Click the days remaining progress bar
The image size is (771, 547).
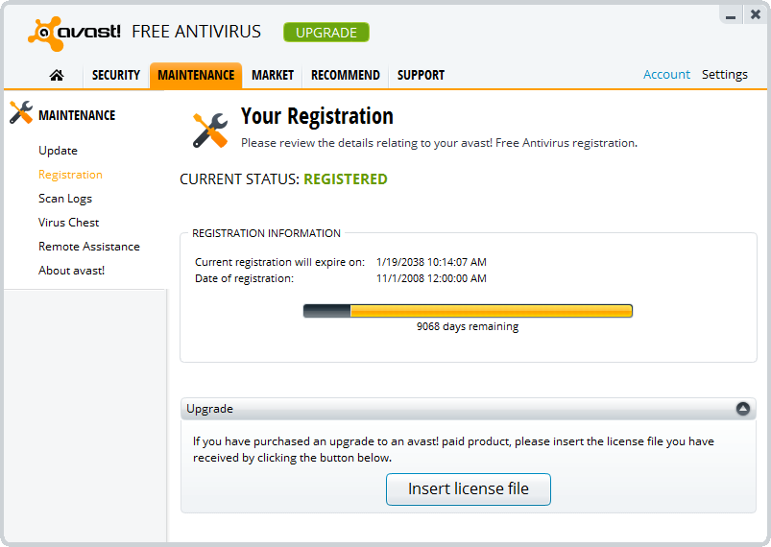coord(468,311)
